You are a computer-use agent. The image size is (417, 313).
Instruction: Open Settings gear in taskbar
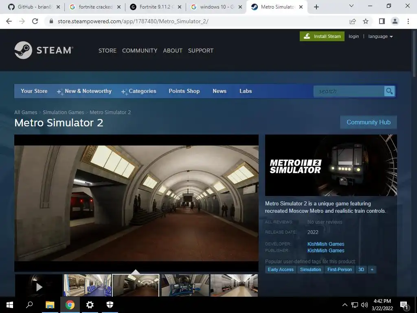pyautogui.click(x=90, y=305)
